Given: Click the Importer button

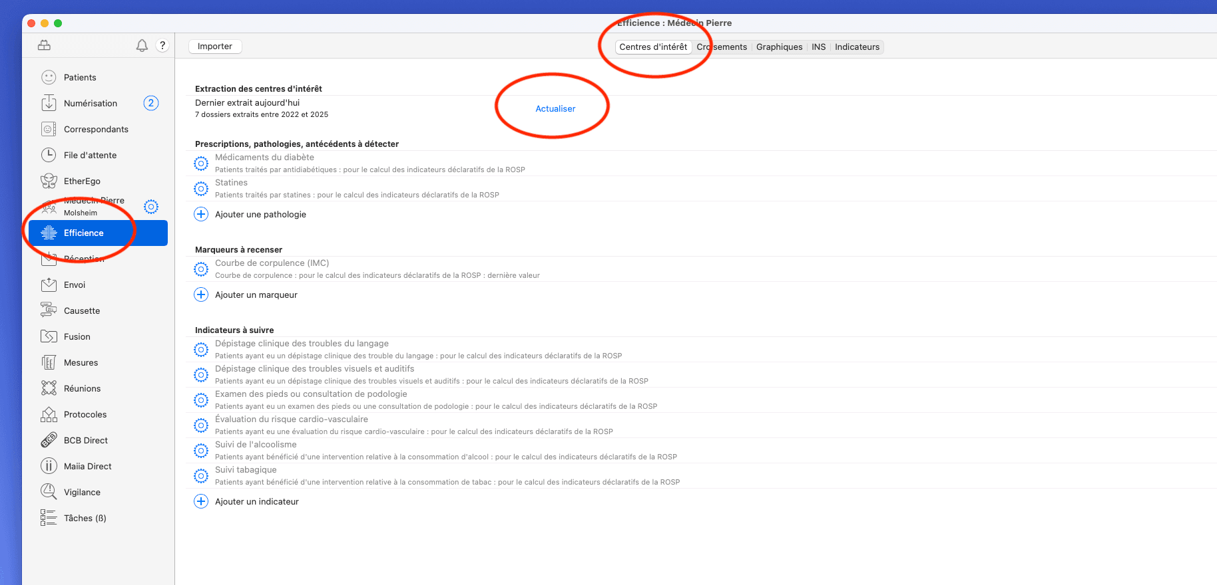Looking at the screenshot, I should click(215, 47).
